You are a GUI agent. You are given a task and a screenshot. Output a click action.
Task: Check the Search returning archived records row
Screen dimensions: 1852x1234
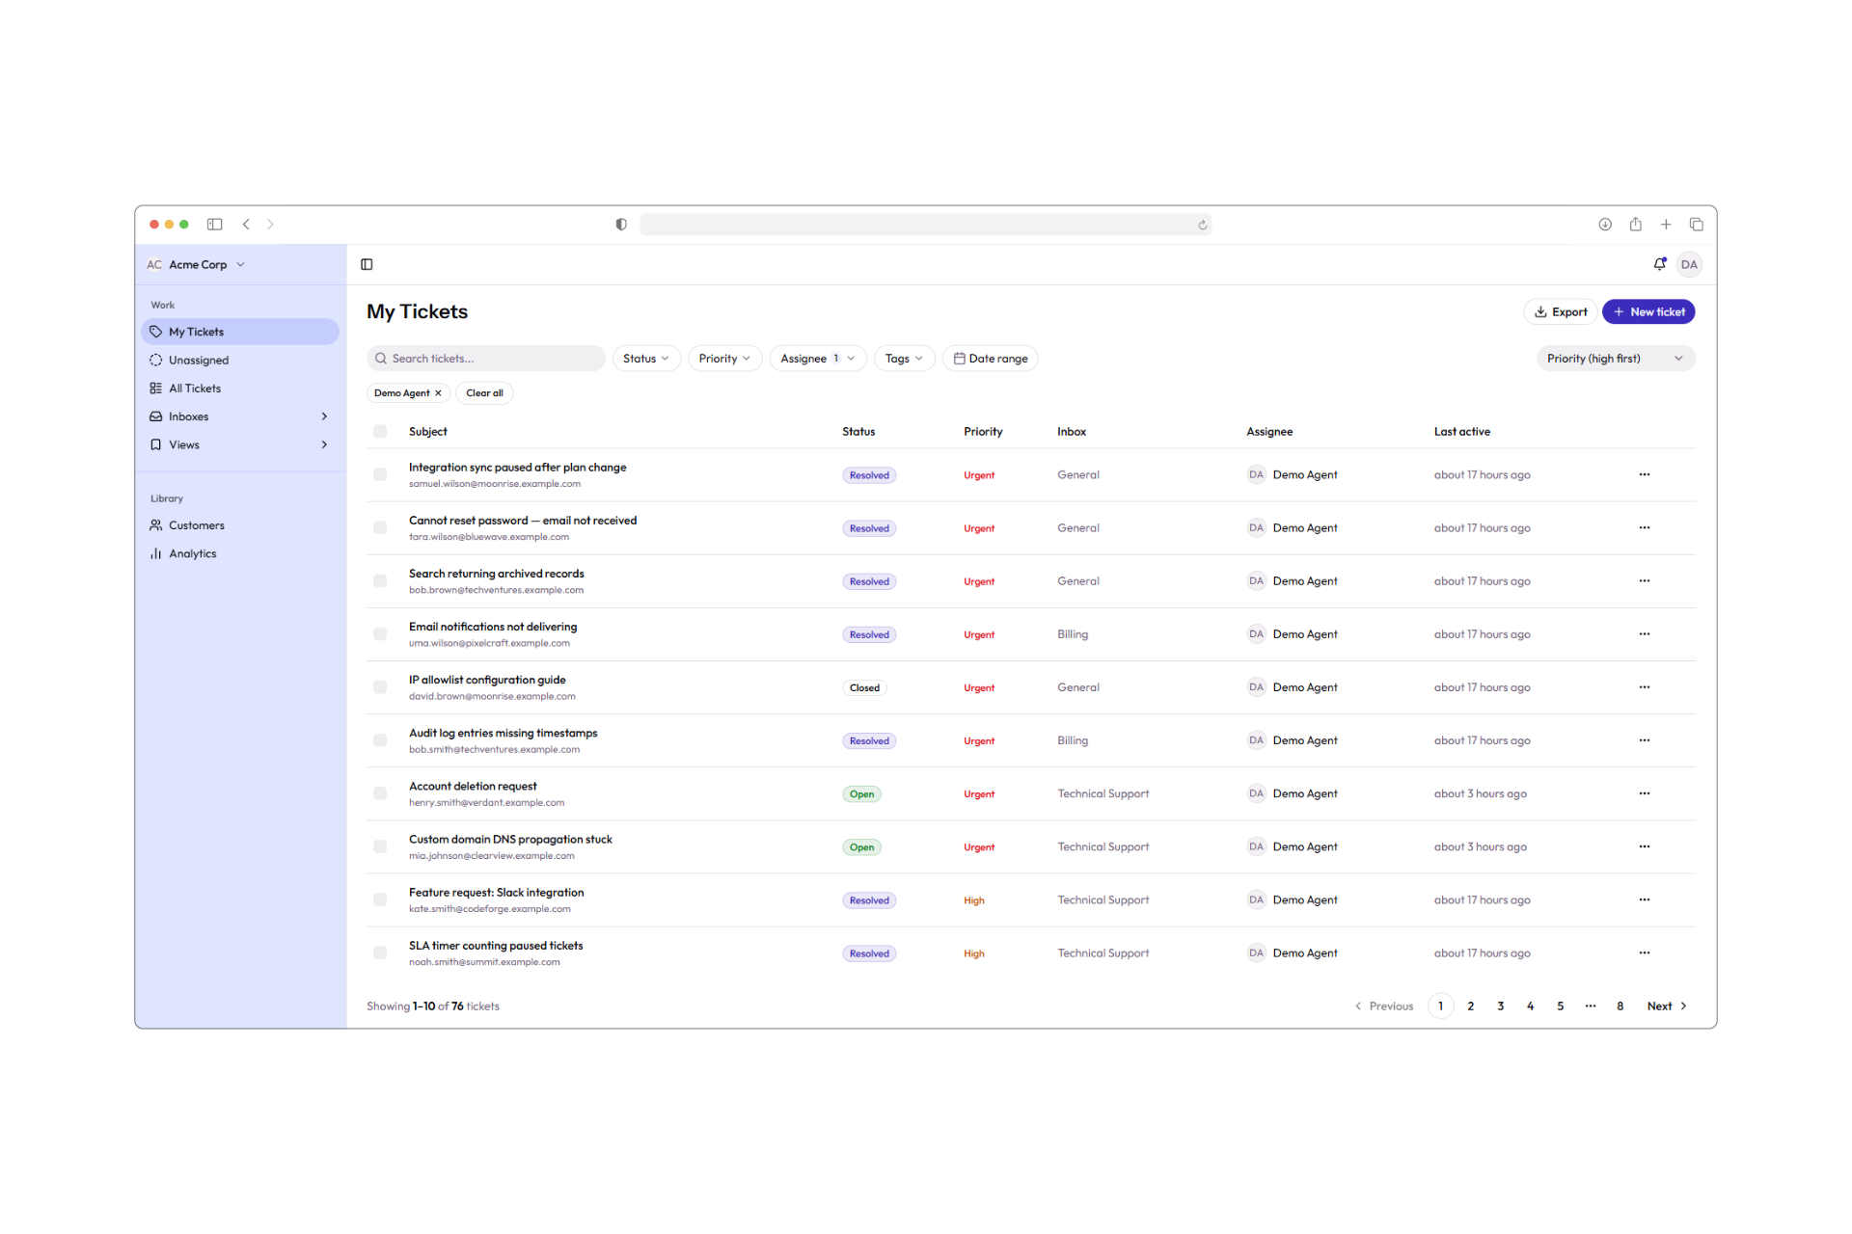tap(380, 580)
